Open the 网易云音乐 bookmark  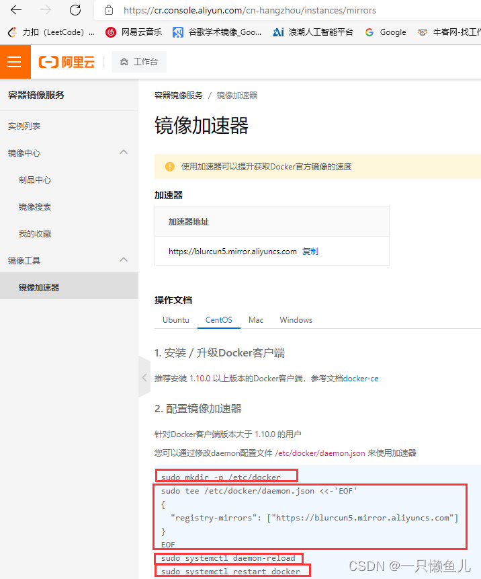134,32
